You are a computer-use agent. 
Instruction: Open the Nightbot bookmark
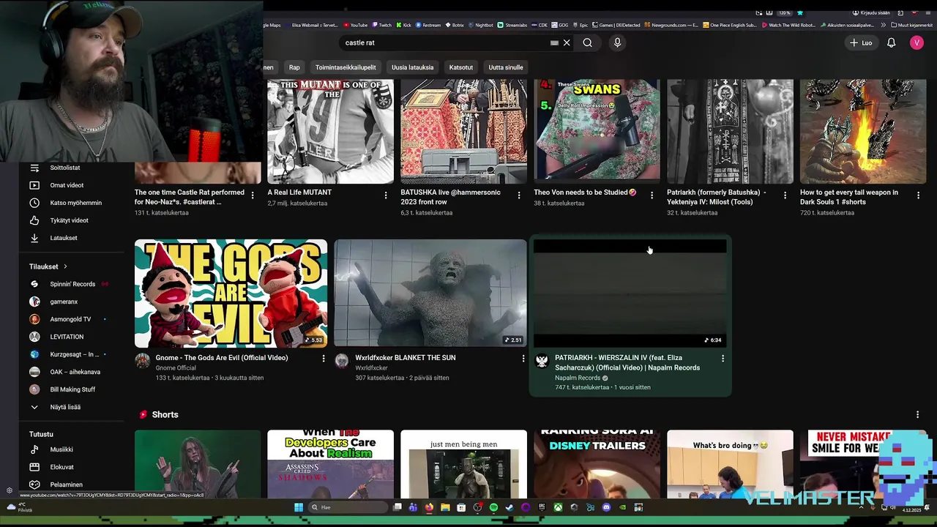480,25
